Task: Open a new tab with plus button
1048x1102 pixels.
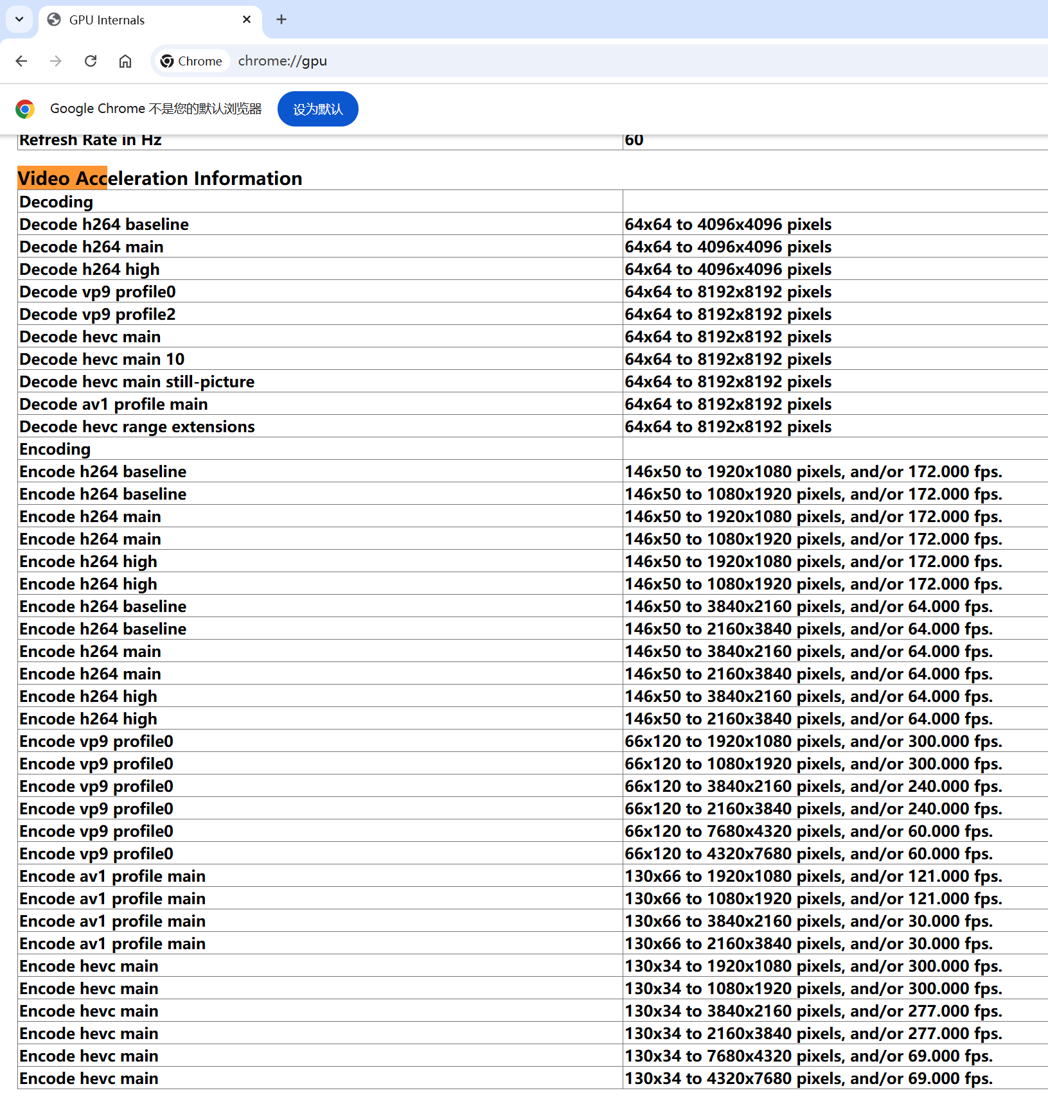Action: click(x=281, y=20)
